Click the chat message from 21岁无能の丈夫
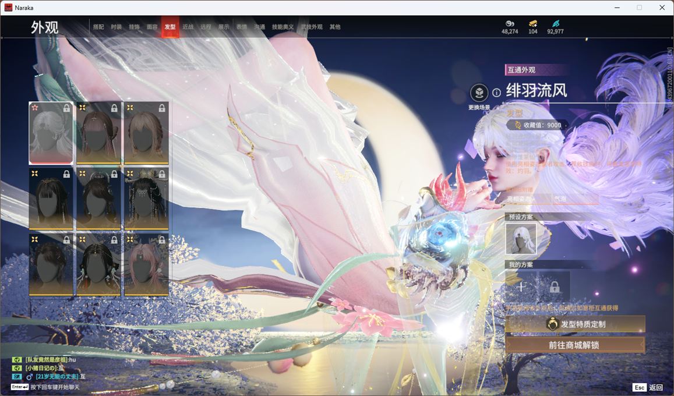 tap(61, 377)
